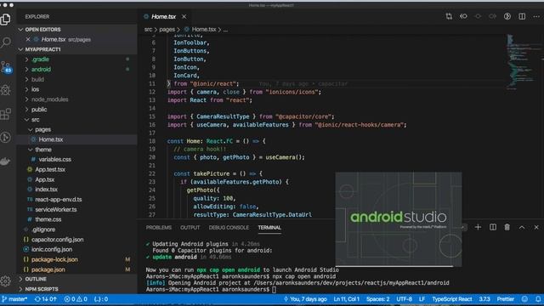
Task: Click the pages breadcrumb segment
Action: coord(167,30)
